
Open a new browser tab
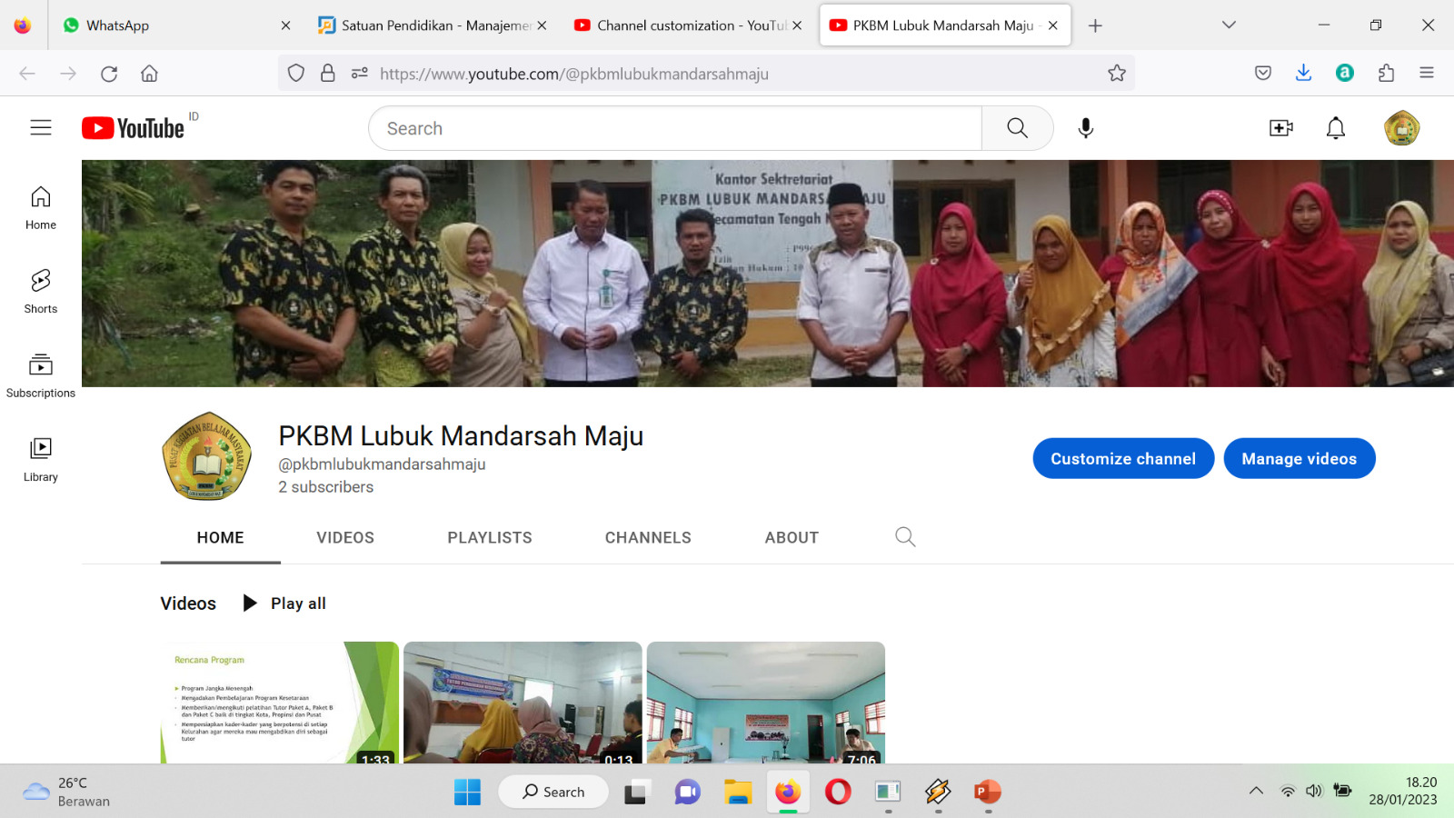1095,25
